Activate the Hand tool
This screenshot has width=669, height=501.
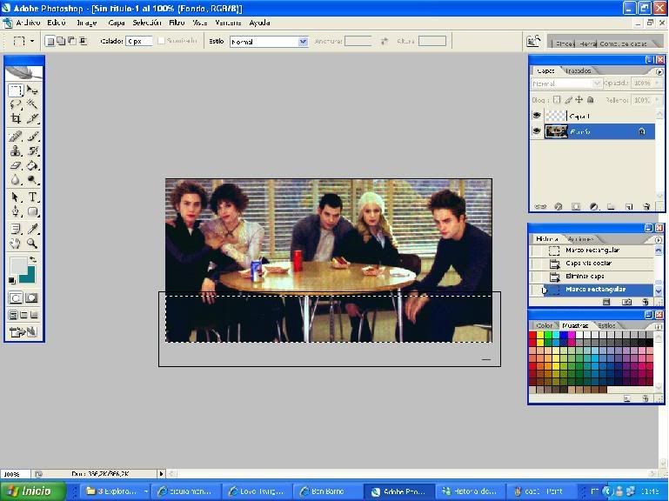(x=16, y=244)
